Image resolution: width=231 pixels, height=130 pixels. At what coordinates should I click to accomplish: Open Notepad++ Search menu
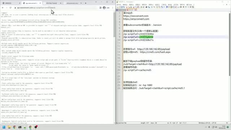[x=131, y=5]
